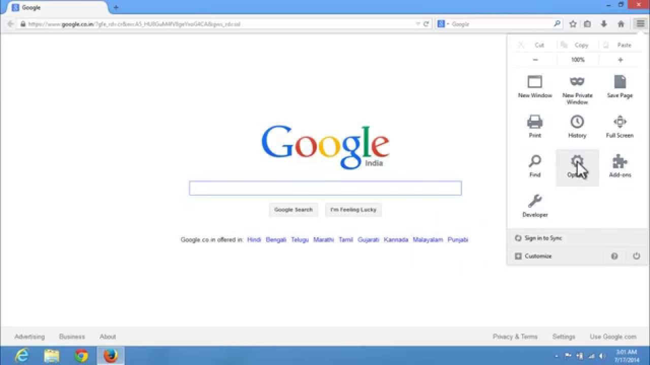The height and width of the screenshot is (365, 650).
Task: Bookmark this page with star icon
Action: click(x=573, y=24)
